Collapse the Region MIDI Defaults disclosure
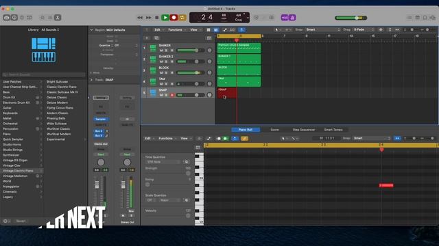 click(91, 30)
